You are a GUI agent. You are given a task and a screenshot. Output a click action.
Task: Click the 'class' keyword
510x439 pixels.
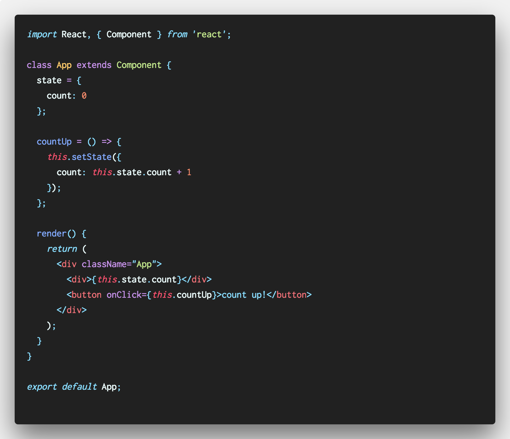39,65
